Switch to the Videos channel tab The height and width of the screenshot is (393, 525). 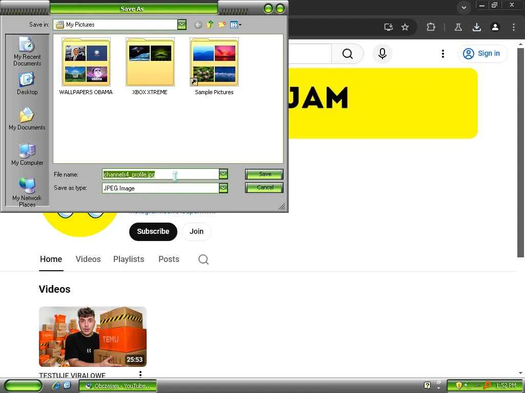click(88, 259)
